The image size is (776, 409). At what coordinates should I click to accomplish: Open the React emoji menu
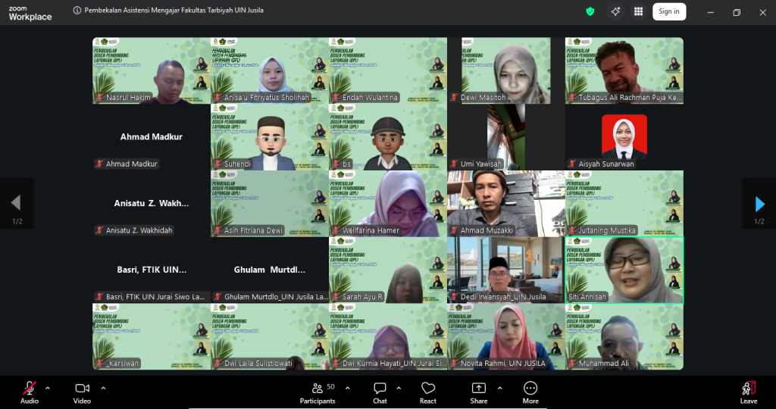pyautogui.click(x=428, y=391)
